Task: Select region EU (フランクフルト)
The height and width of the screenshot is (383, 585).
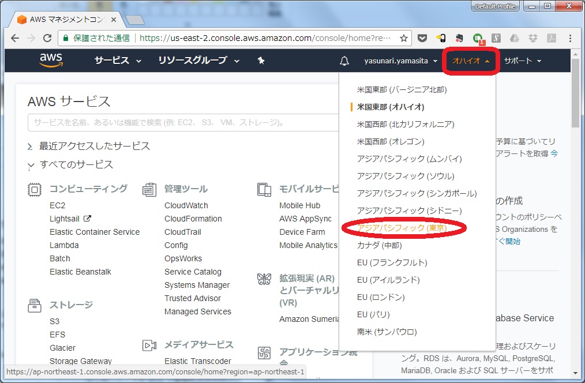Action: (392, 262)
